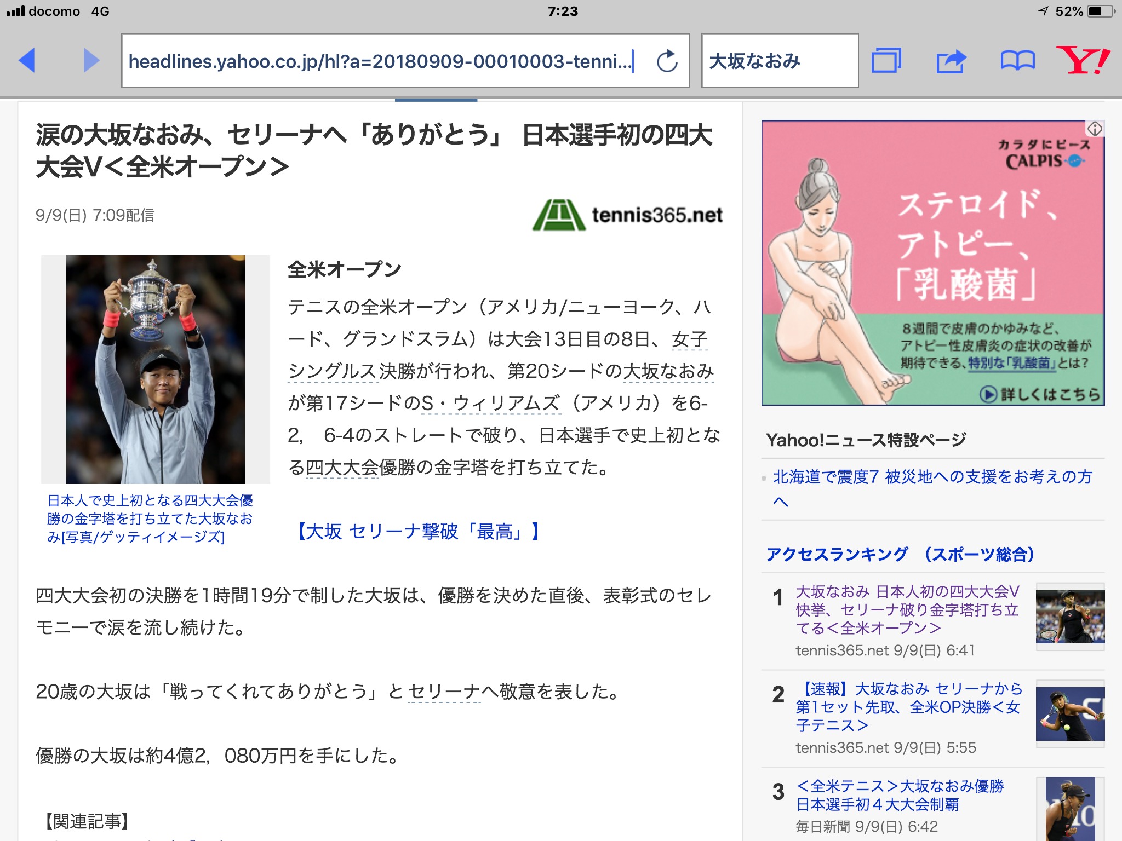Screen dimensions: 1122x841
Task: Click the 大坂なおみ search field
Action: (x=779, y=61)
